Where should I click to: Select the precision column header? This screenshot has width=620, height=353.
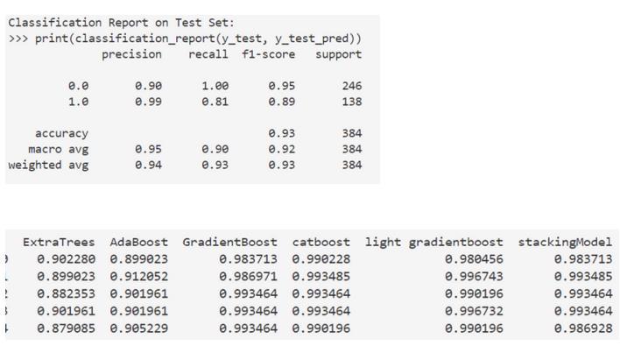click(132, 54)
